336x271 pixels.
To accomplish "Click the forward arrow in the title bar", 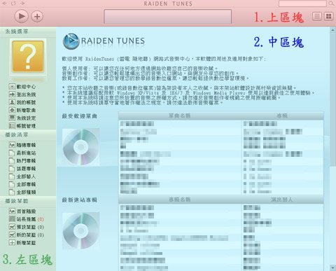I will tap(22, 4).
